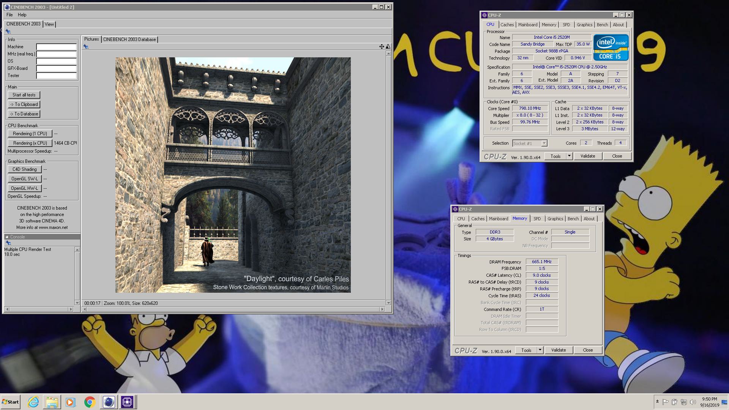Open Bench tab in upper CPU-Z window

click(x=602, y=25)
